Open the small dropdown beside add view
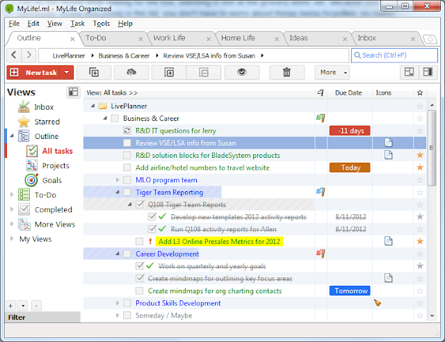The height and width of the screenshot is (342, 445). (23, 306)
